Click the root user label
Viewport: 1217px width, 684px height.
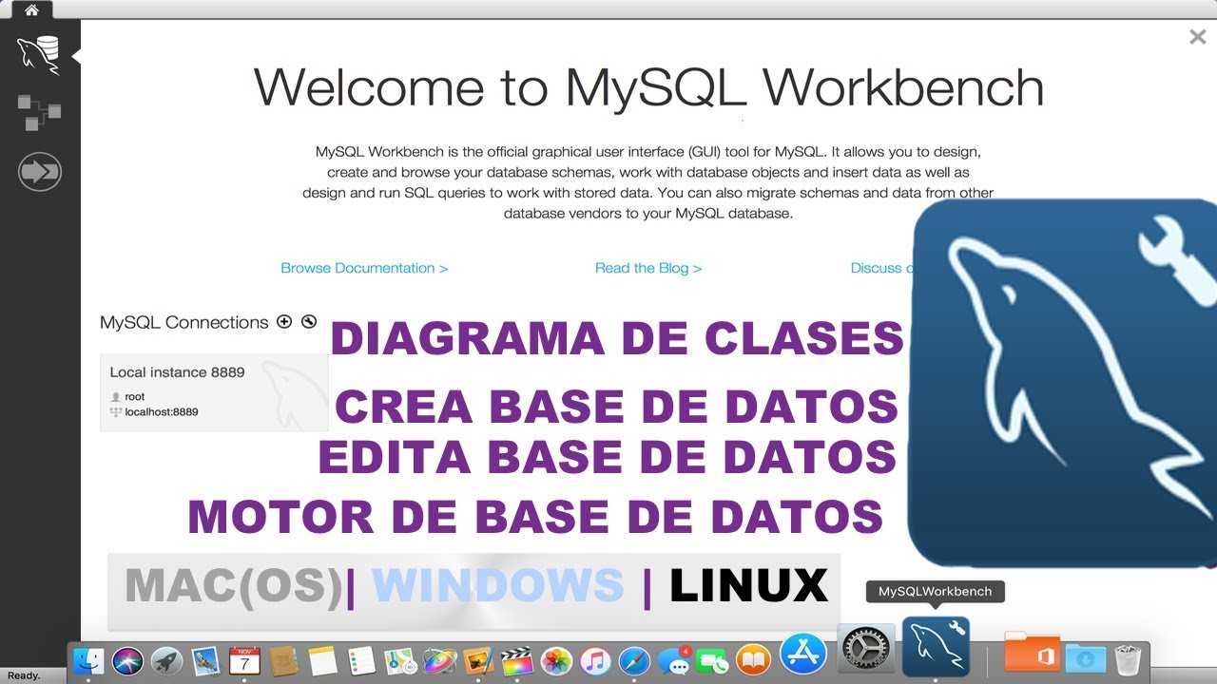134,396
